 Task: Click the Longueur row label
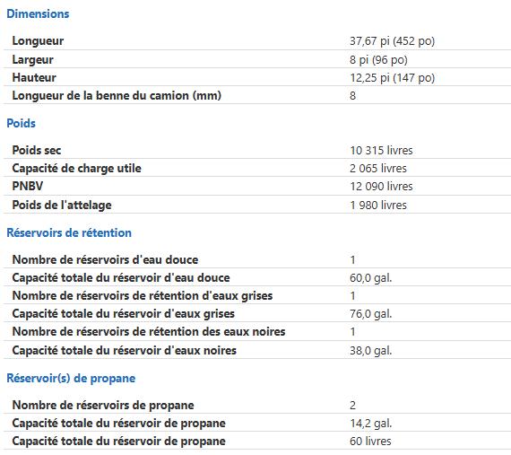pos(38,40)
